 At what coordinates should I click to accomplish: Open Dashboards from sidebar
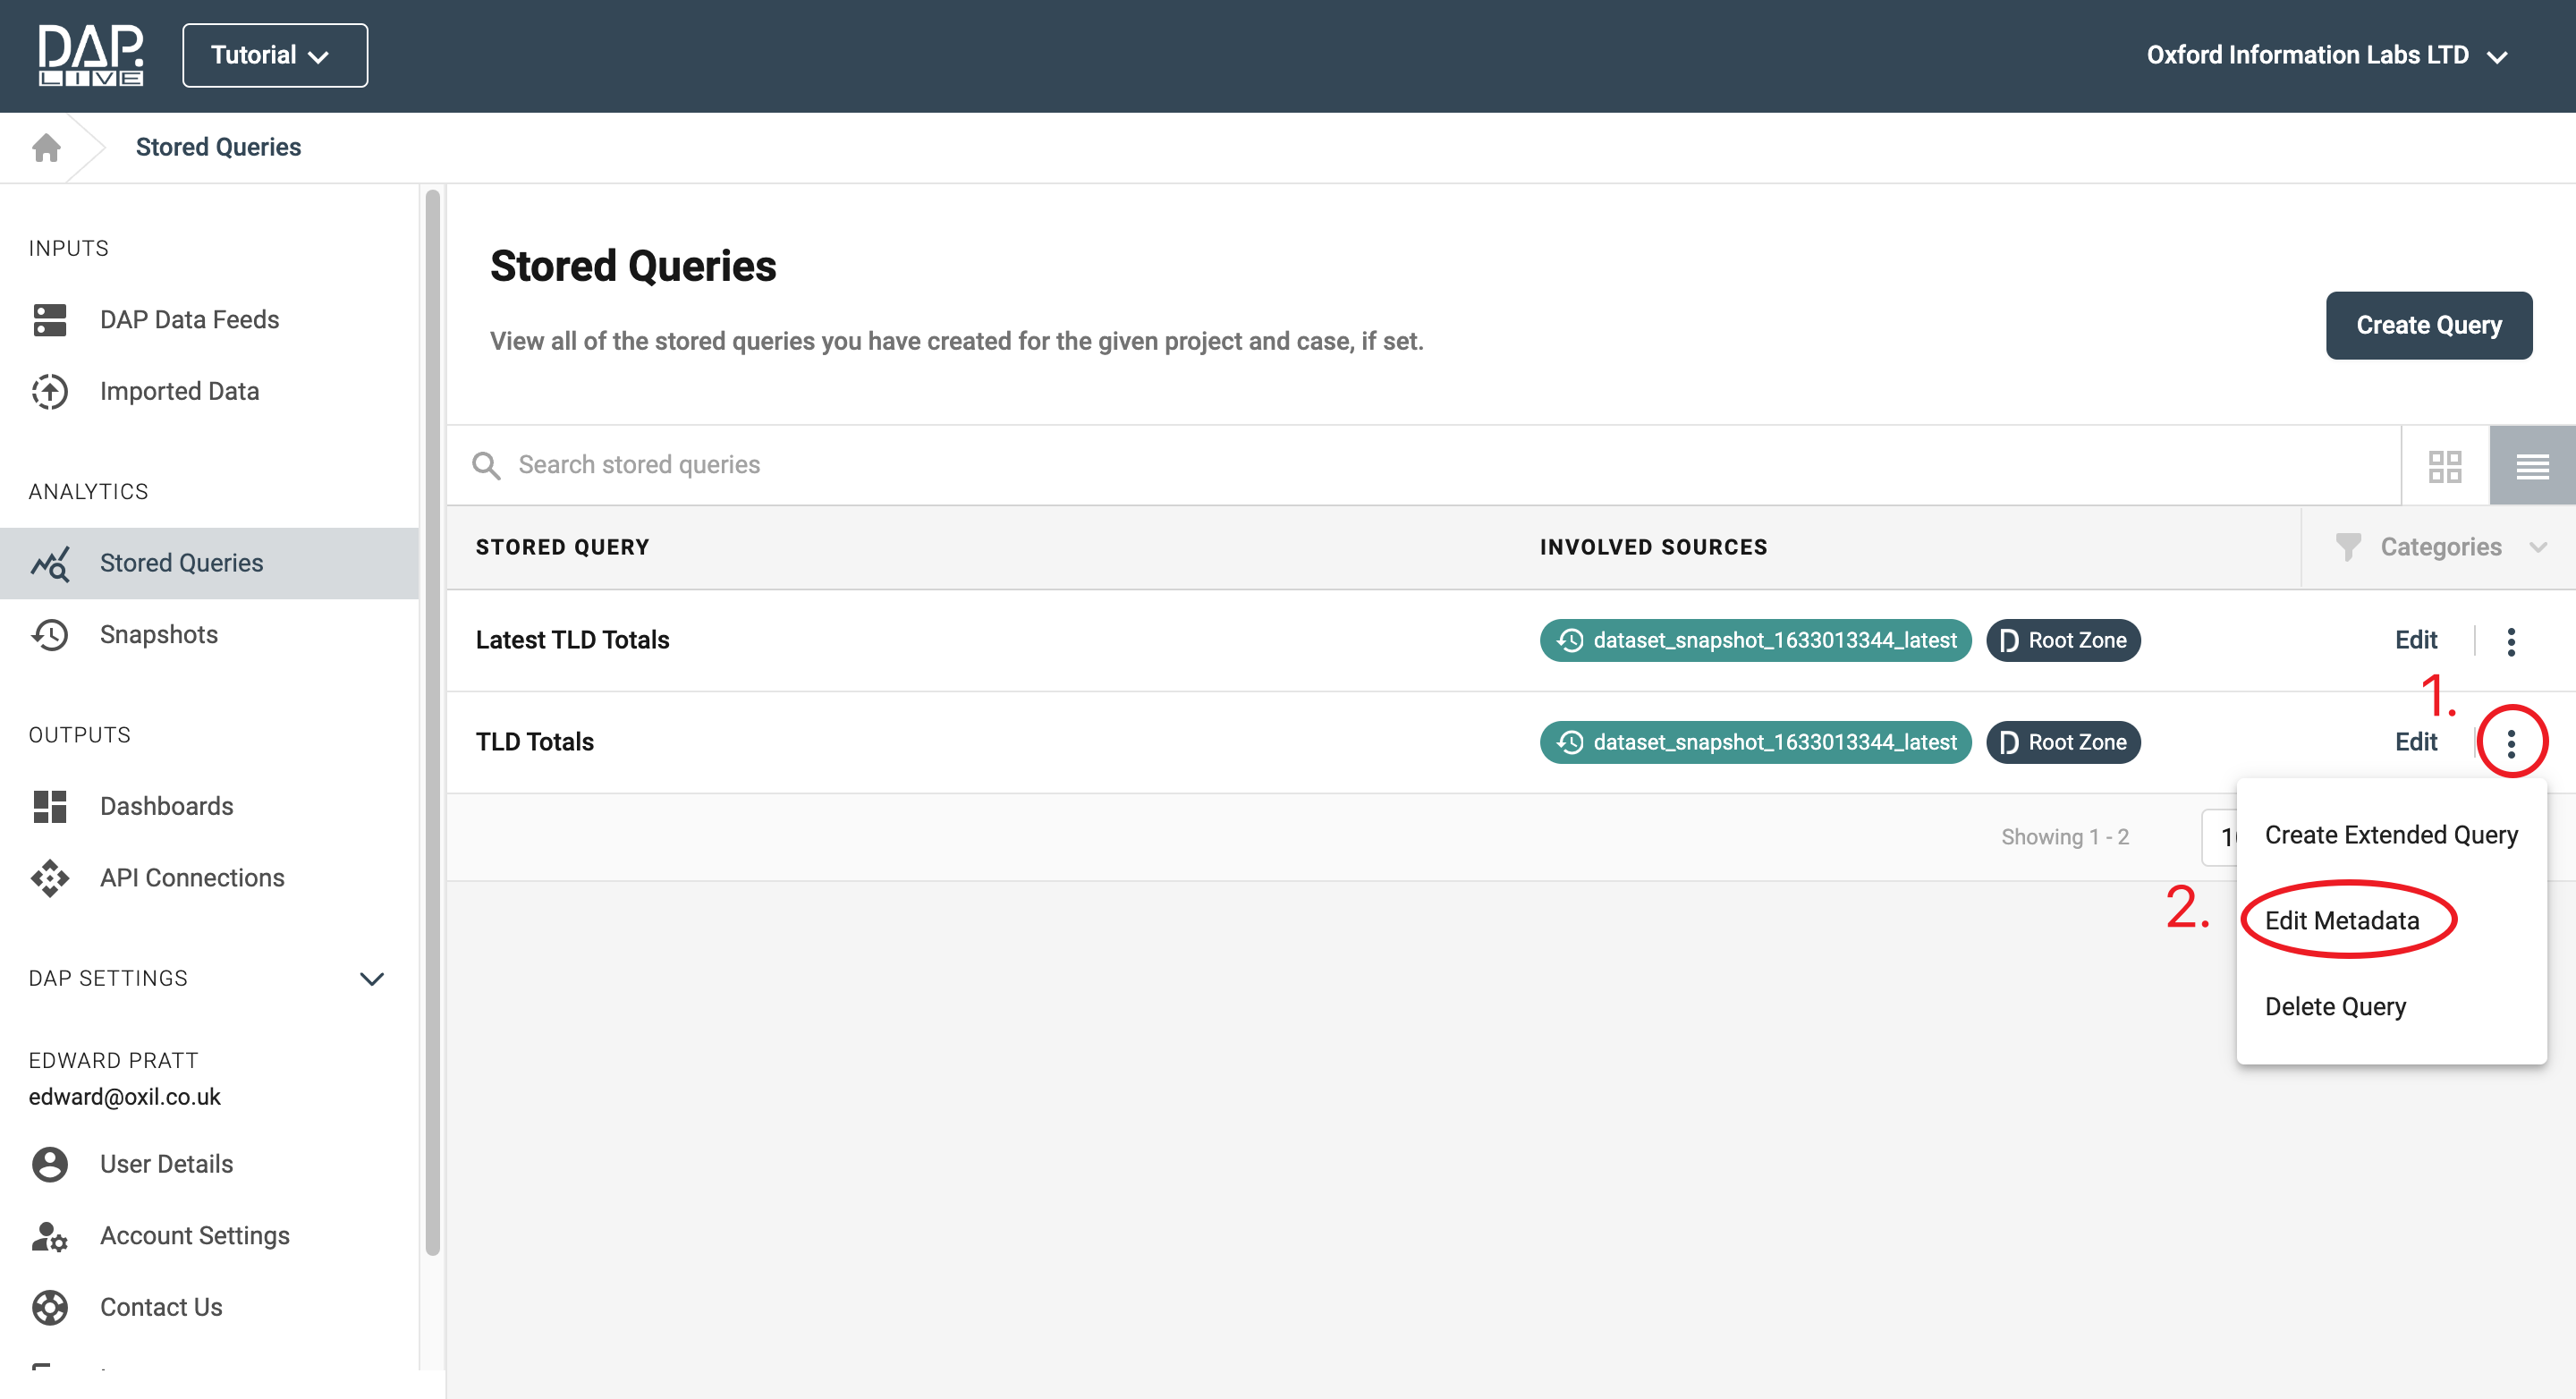(x=166, y=806)
